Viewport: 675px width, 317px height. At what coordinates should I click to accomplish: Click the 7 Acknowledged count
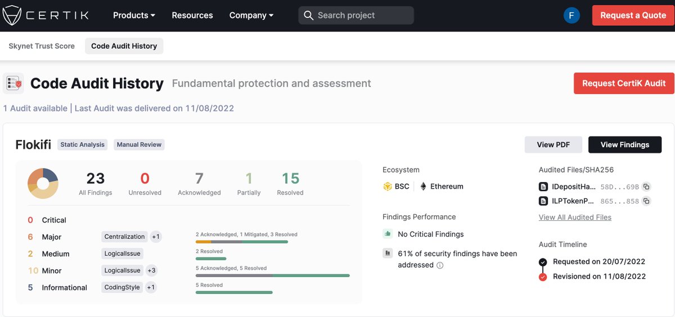tap(199, 183)
